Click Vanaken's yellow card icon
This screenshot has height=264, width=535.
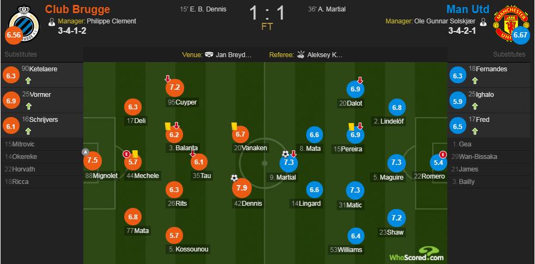pyautogui.click(x=234, y=126)
